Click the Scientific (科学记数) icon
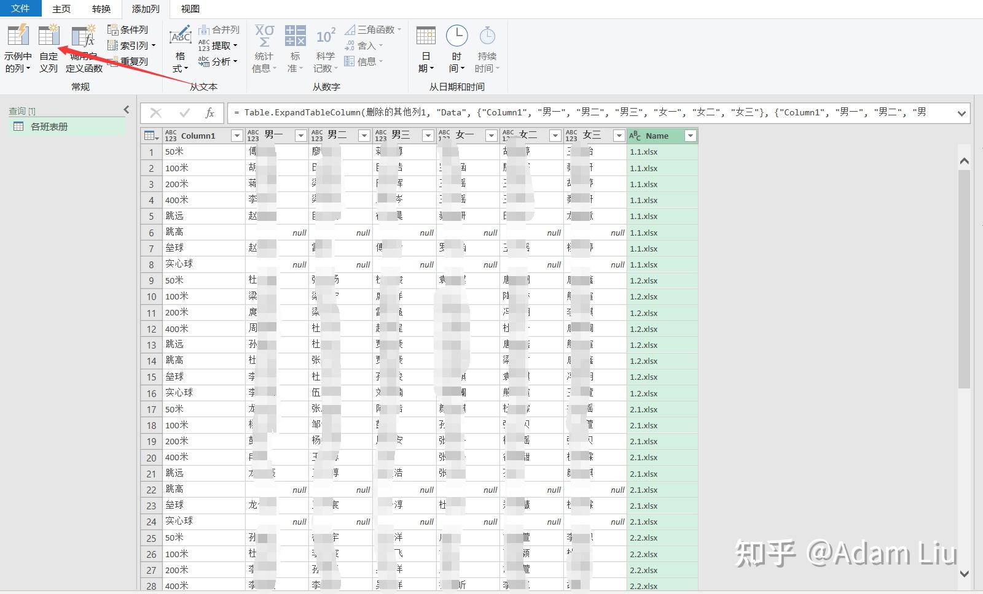Viewport: 983px width, 594px height. click(x=326, y=36)
